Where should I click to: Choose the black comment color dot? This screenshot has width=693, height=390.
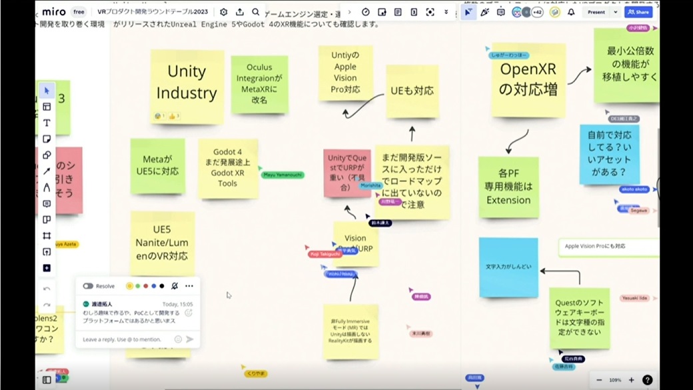(162, 286)
